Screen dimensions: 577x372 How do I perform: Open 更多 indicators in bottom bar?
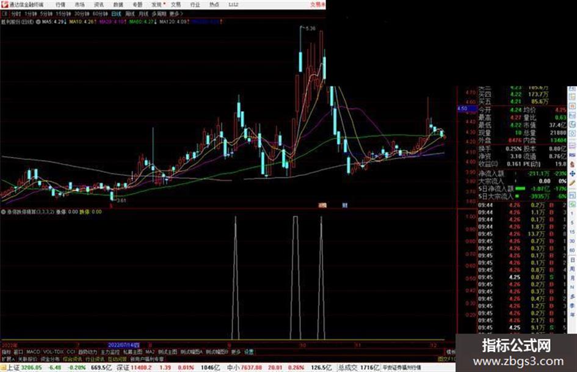click(x=236, y=352)
